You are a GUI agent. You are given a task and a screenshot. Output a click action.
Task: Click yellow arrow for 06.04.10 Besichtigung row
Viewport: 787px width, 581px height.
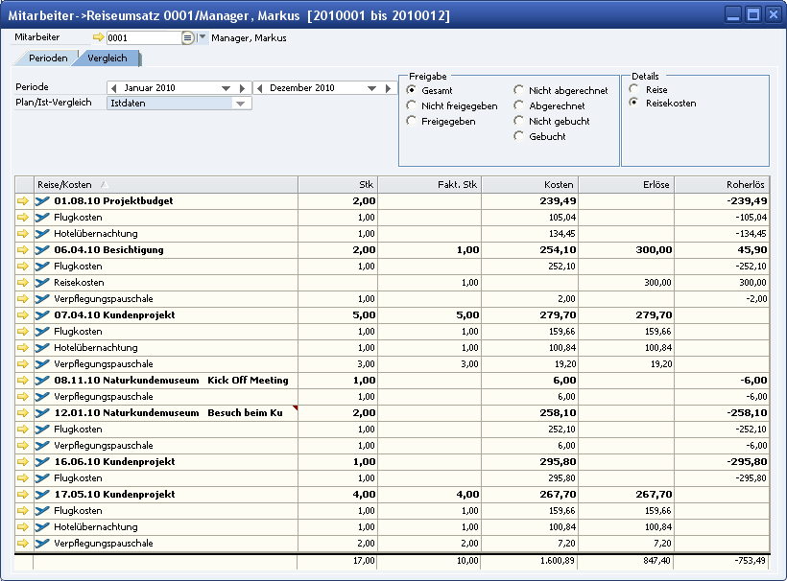pos(23,250)
